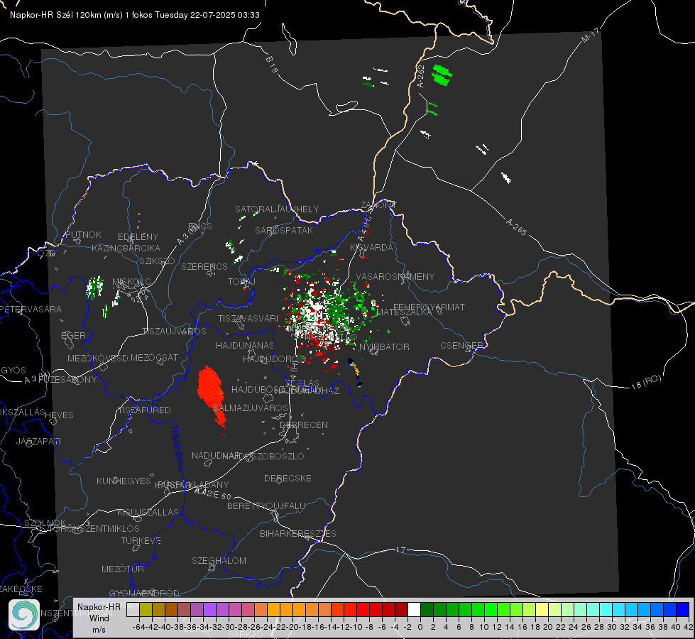Viewport: 695px width, 639px height.
Task: Click the KAZINCBARCIKA city label
Action: 126,248
